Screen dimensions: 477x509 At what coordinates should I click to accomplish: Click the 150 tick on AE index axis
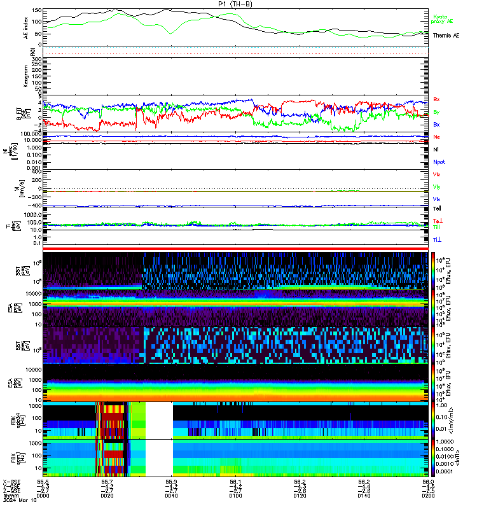point(37,10)
